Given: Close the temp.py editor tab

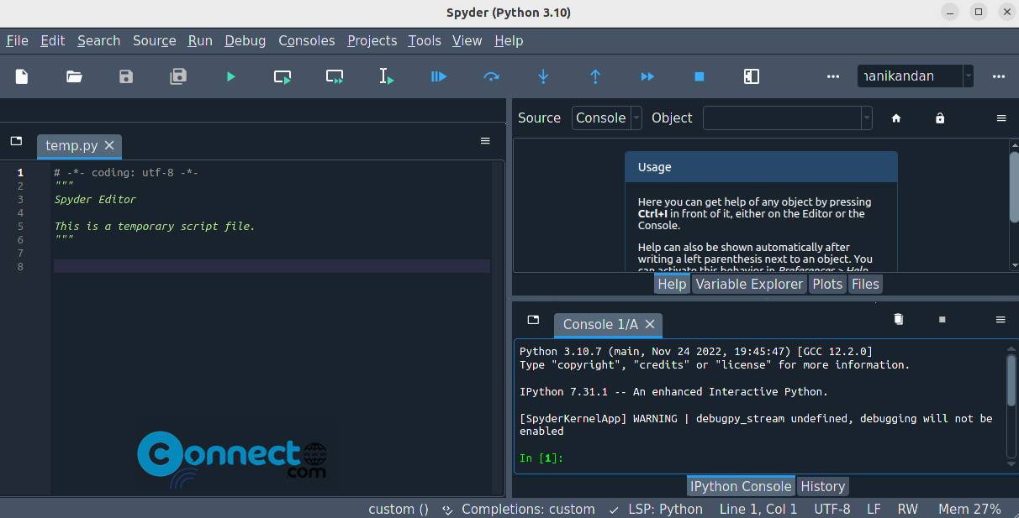Looking at the screenshot, I should [109, 145].
